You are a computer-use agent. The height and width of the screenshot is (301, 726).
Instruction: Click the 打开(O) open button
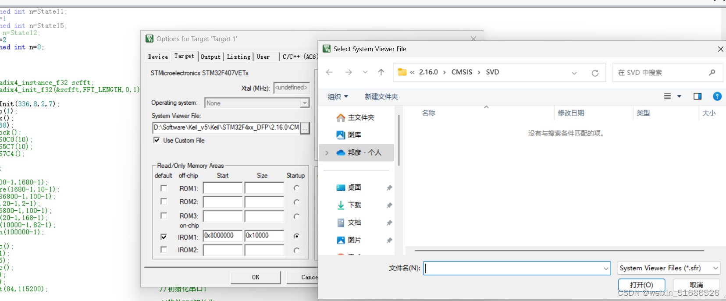pos(641,285)
